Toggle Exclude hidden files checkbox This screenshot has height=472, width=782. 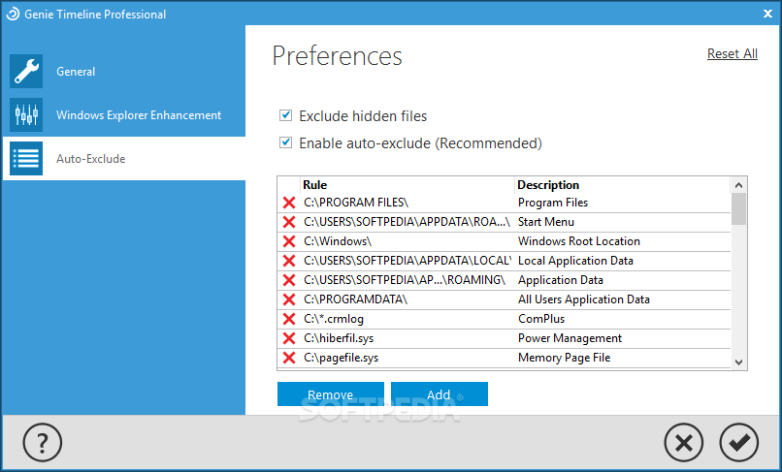click(x=286, y=115)
